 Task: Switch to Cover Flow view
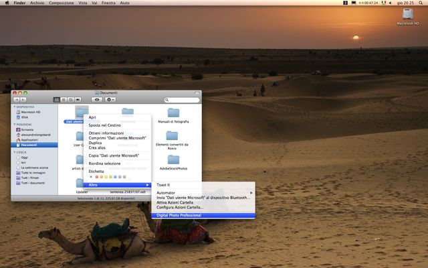[x=78, y=100]
